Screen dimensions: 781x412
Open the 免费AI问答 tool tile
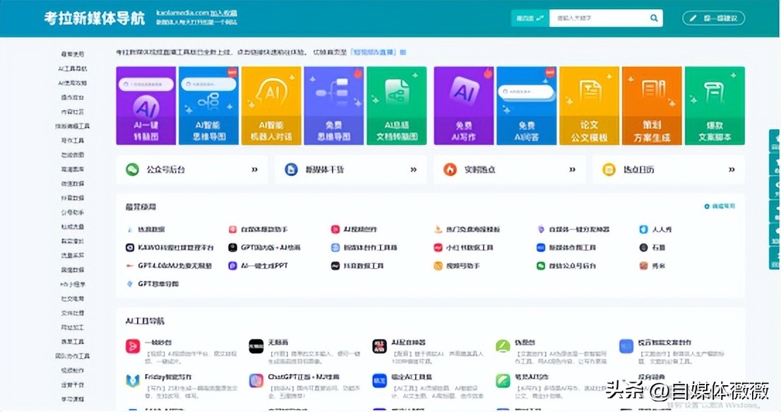[x=526, y=106]
